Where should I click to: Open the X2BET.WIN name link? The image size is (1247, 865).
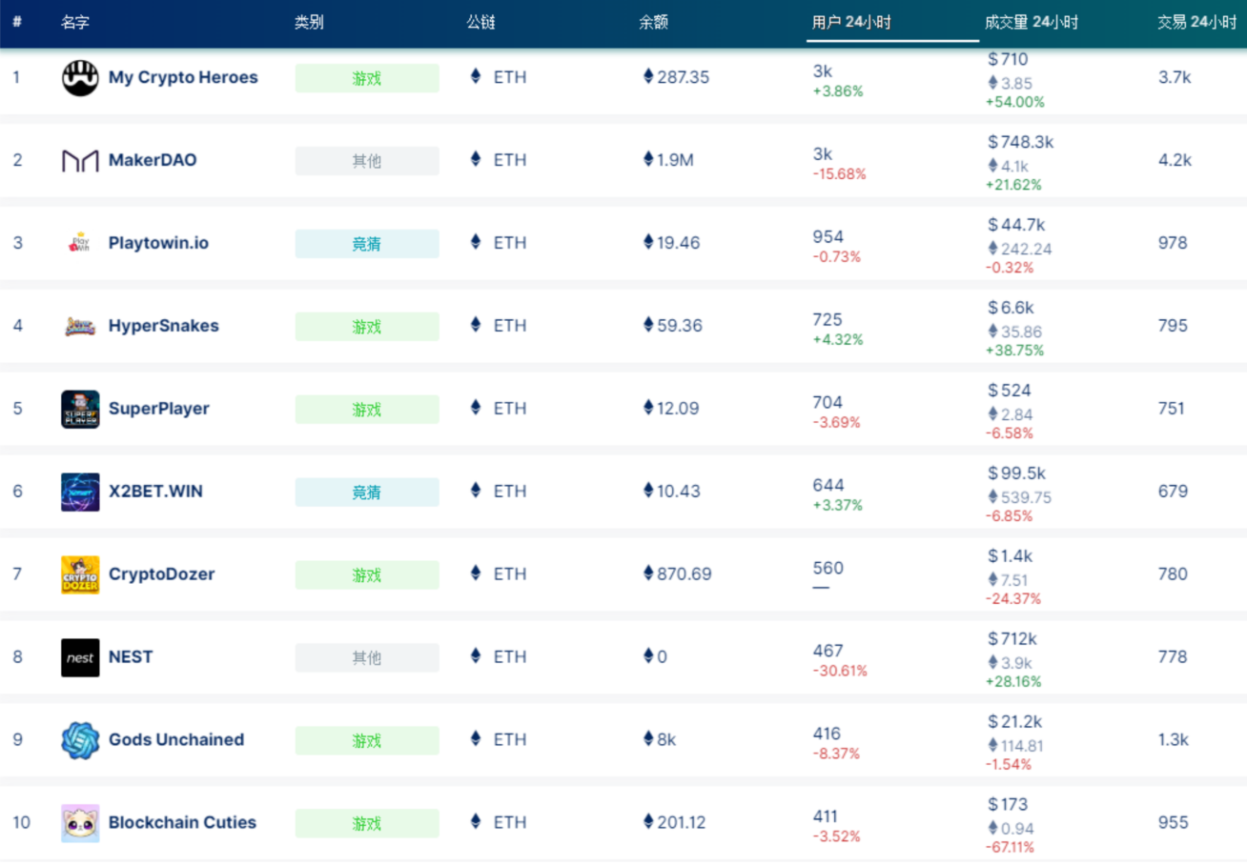[x=155, y=492]
